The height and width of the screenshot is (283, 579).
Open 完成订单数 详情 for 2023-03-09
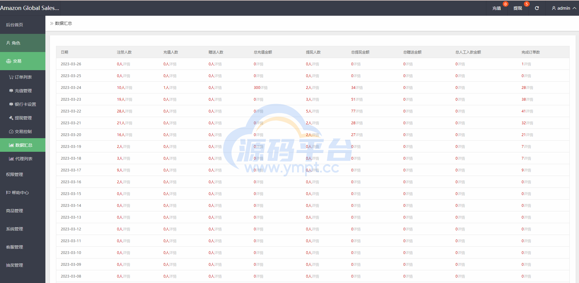point(527,265)
